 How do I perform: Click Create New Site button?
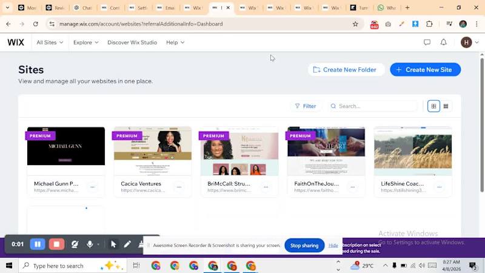[426, 70]
